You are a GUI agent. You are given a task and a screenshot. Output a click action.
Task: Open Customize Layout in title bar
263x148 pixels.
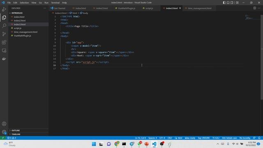(237, 2)
